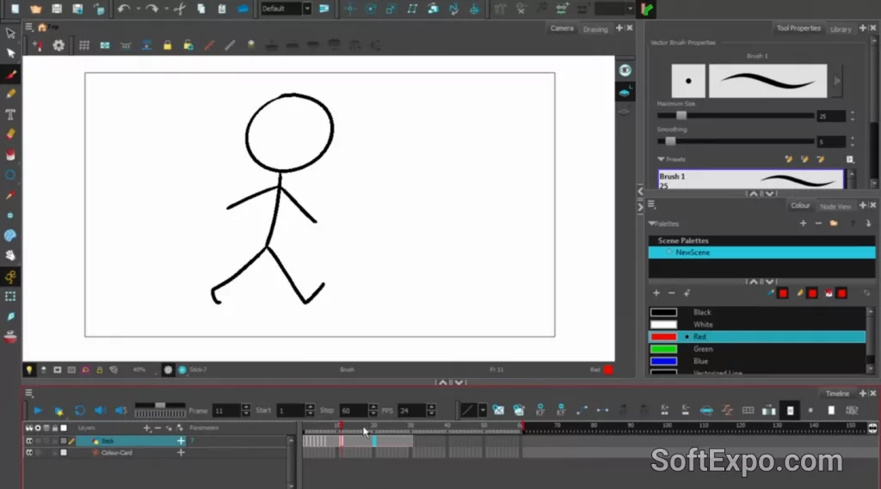Click the green Harmony render icon

point(647,9)
